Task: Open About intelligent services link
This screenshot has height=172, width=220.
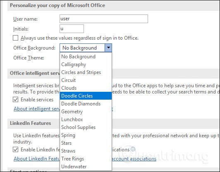Action: click(x=37, y=109)
